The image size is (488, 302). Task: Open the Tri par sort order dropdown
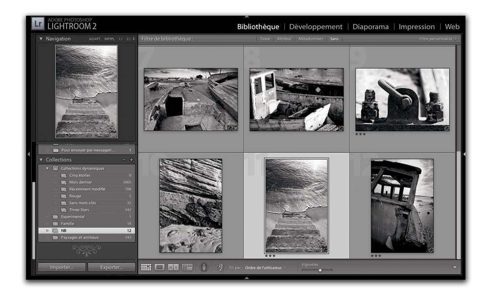coord(265,268)
